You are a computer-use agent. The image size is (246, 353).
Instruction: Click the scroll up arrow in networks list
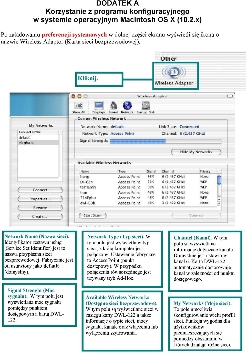point(219,199)
